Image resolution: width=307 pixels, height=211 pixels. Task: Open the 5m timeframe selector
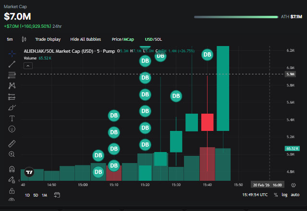point(10,39)
